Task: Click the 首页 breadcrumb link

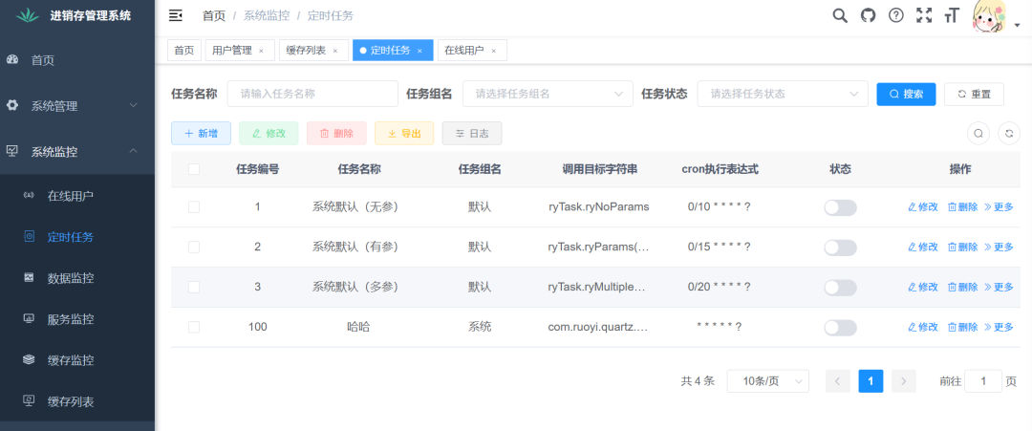Action: pos(214,16)
